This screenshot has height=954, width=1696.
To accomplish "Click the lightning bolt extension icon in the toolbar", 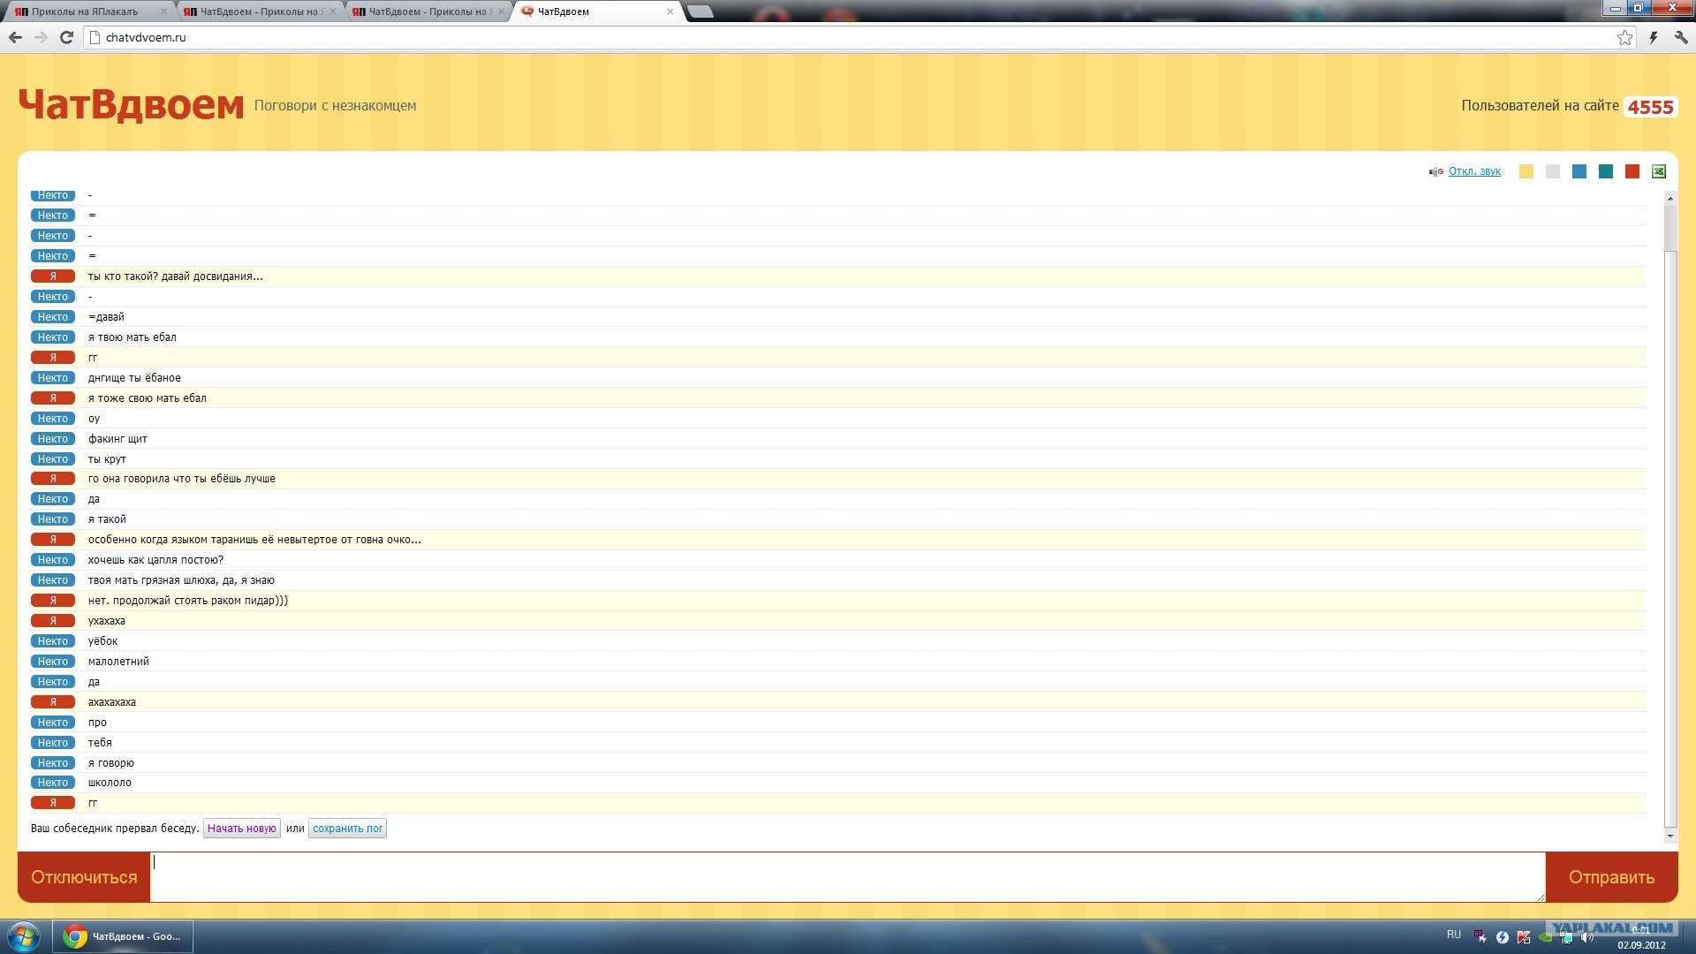I will pyautogui.click(x=1654, y=37).
